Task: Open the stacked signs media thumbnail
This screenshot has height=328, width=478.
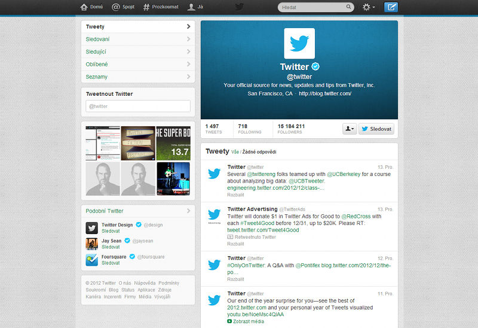Action: 138,143
